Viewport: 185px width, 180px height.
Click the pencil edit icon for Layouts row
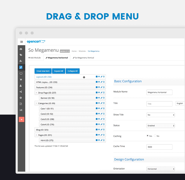(x=102, y=77)
